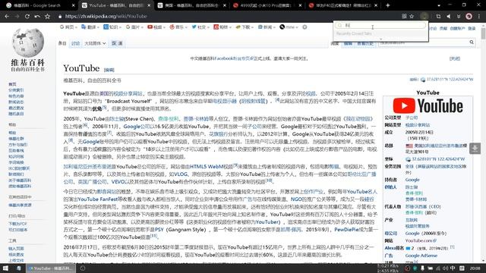Follow the YouTube FanFest link
This screenshot has width=486, height=273.
[x=98, y=199]
